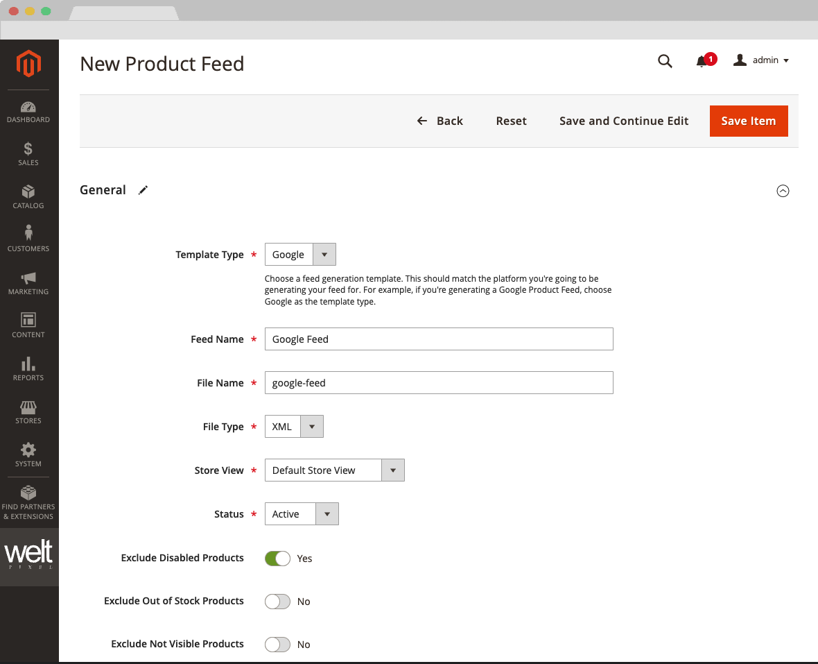Viewport: 818px width, 664px height.
Task: Click the WeltPixel sidebar entry
Action: click(28, 555)
